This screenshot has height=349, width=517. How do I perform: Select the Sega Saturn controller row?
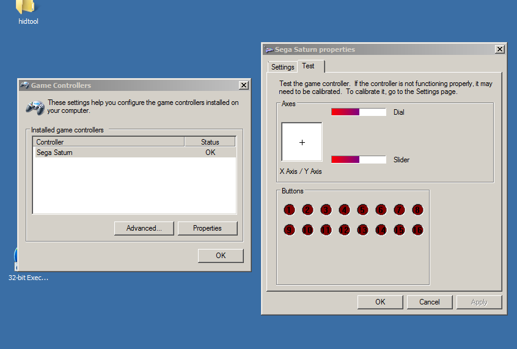tap(136, 153)
